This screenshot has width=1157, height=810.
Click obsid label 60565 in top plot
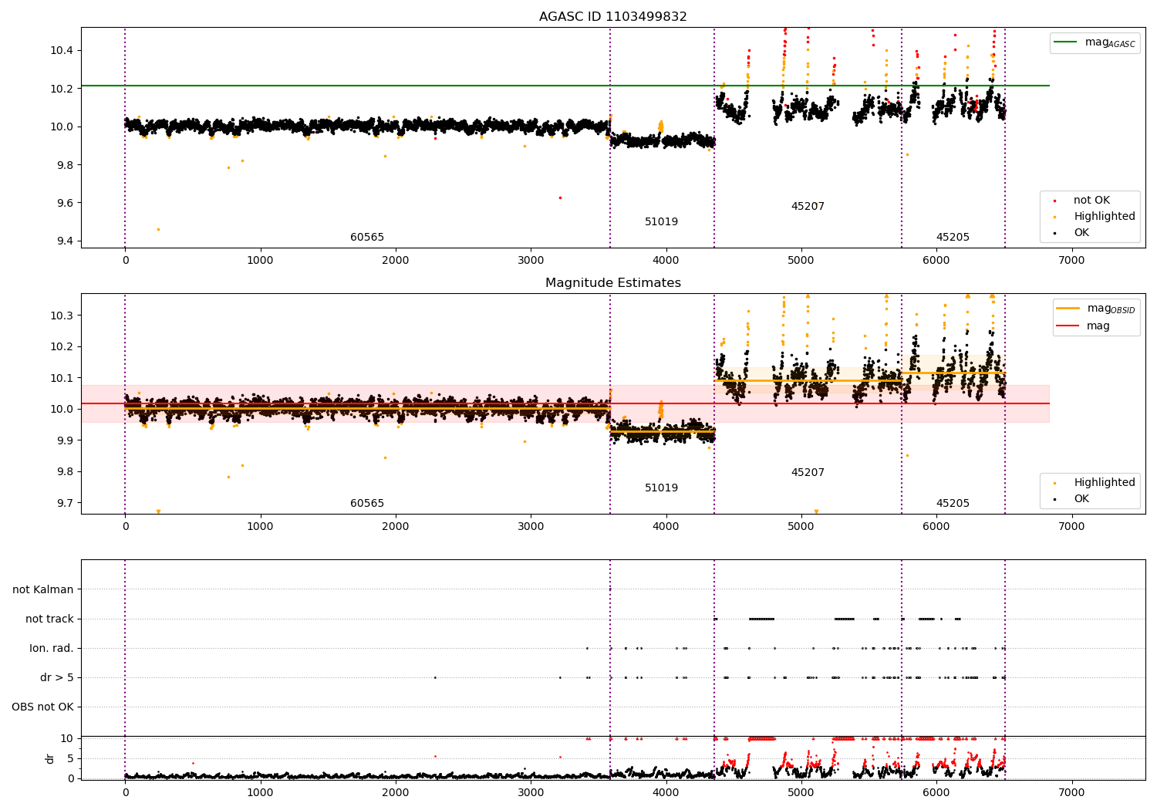367,238
